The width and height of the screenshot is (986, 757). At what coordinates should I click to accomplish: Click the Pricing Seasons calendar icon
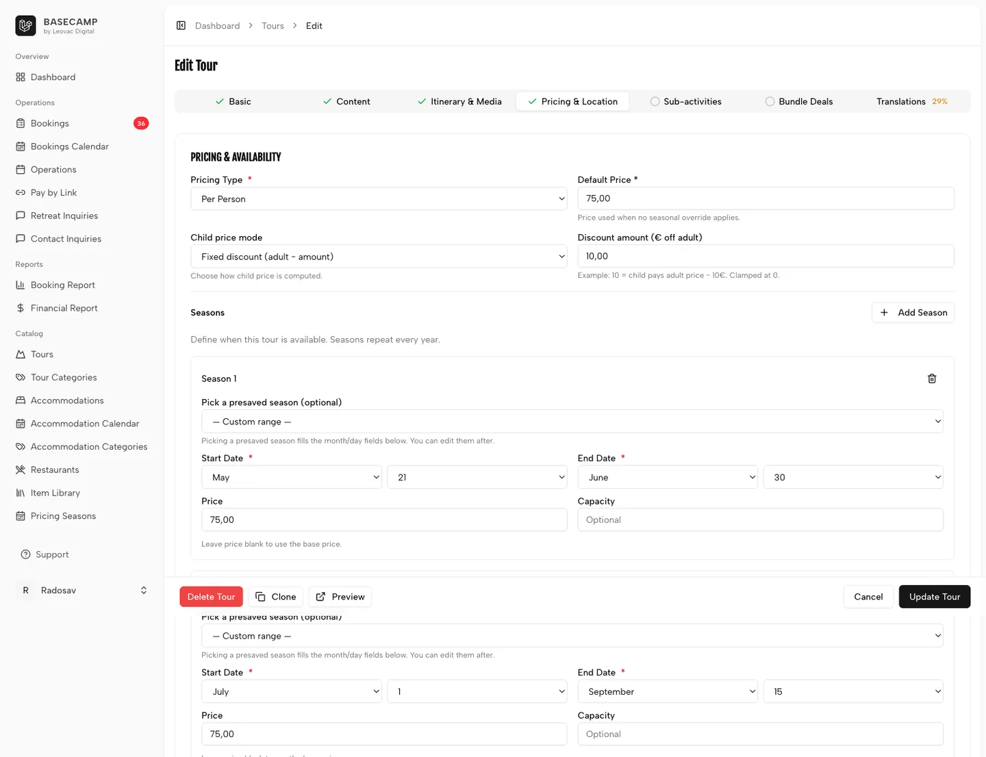pos(21,516)
